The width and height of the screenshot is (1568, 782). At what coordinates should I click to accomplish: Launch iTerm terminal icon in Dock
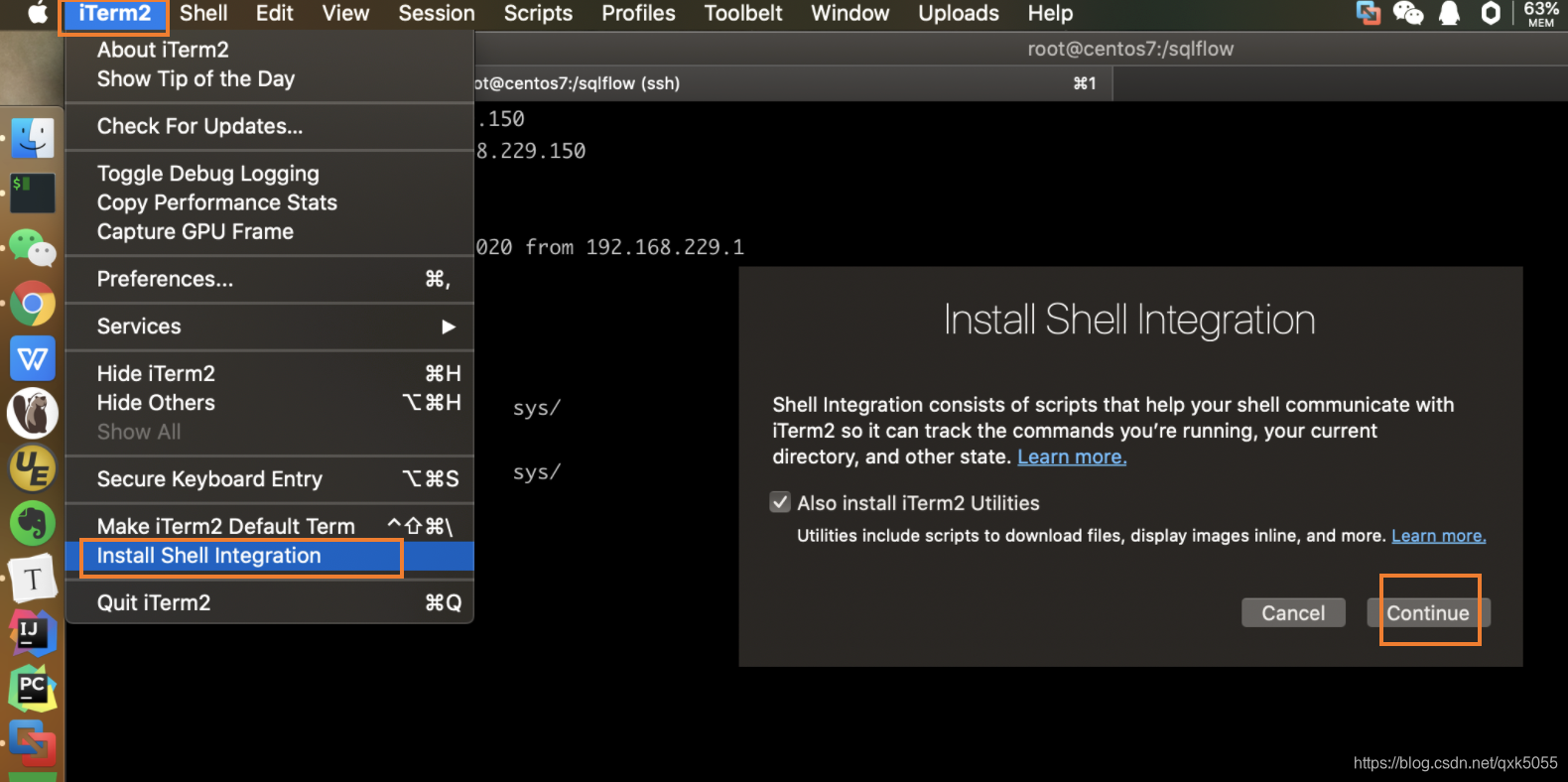pos(33,193)
